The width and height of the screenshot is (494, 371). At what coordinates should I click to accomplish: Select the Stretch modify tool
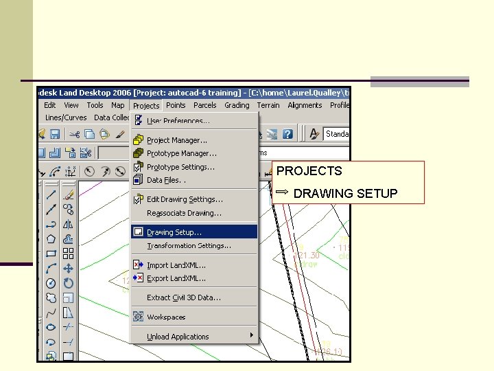[x=69, y=313]
